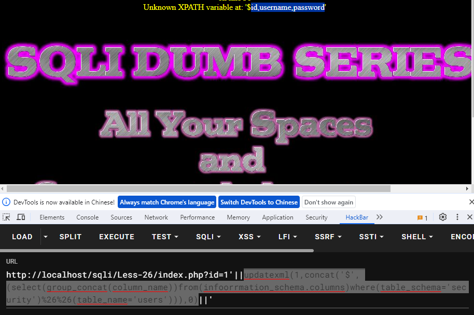Open the Elements tab

click(x=52, y=217)
